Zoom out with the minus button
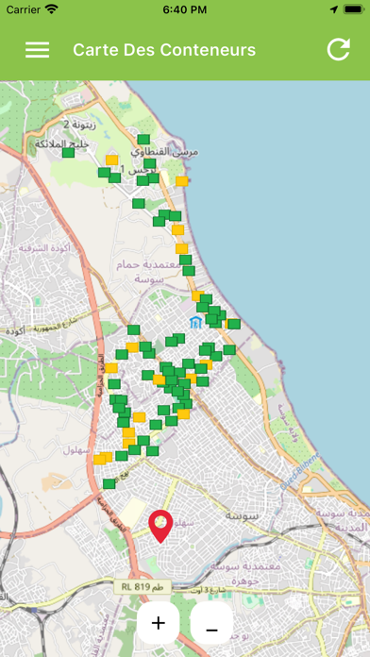Viewport: 370px width, 657px height. [211, 623]
